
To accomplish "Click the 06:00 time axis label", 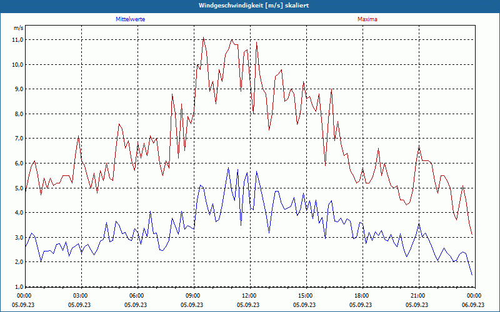I will pos(136,296).
